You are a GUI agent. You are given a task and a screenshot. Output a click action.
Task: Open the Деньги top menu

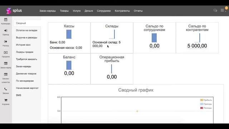[89, 11]
